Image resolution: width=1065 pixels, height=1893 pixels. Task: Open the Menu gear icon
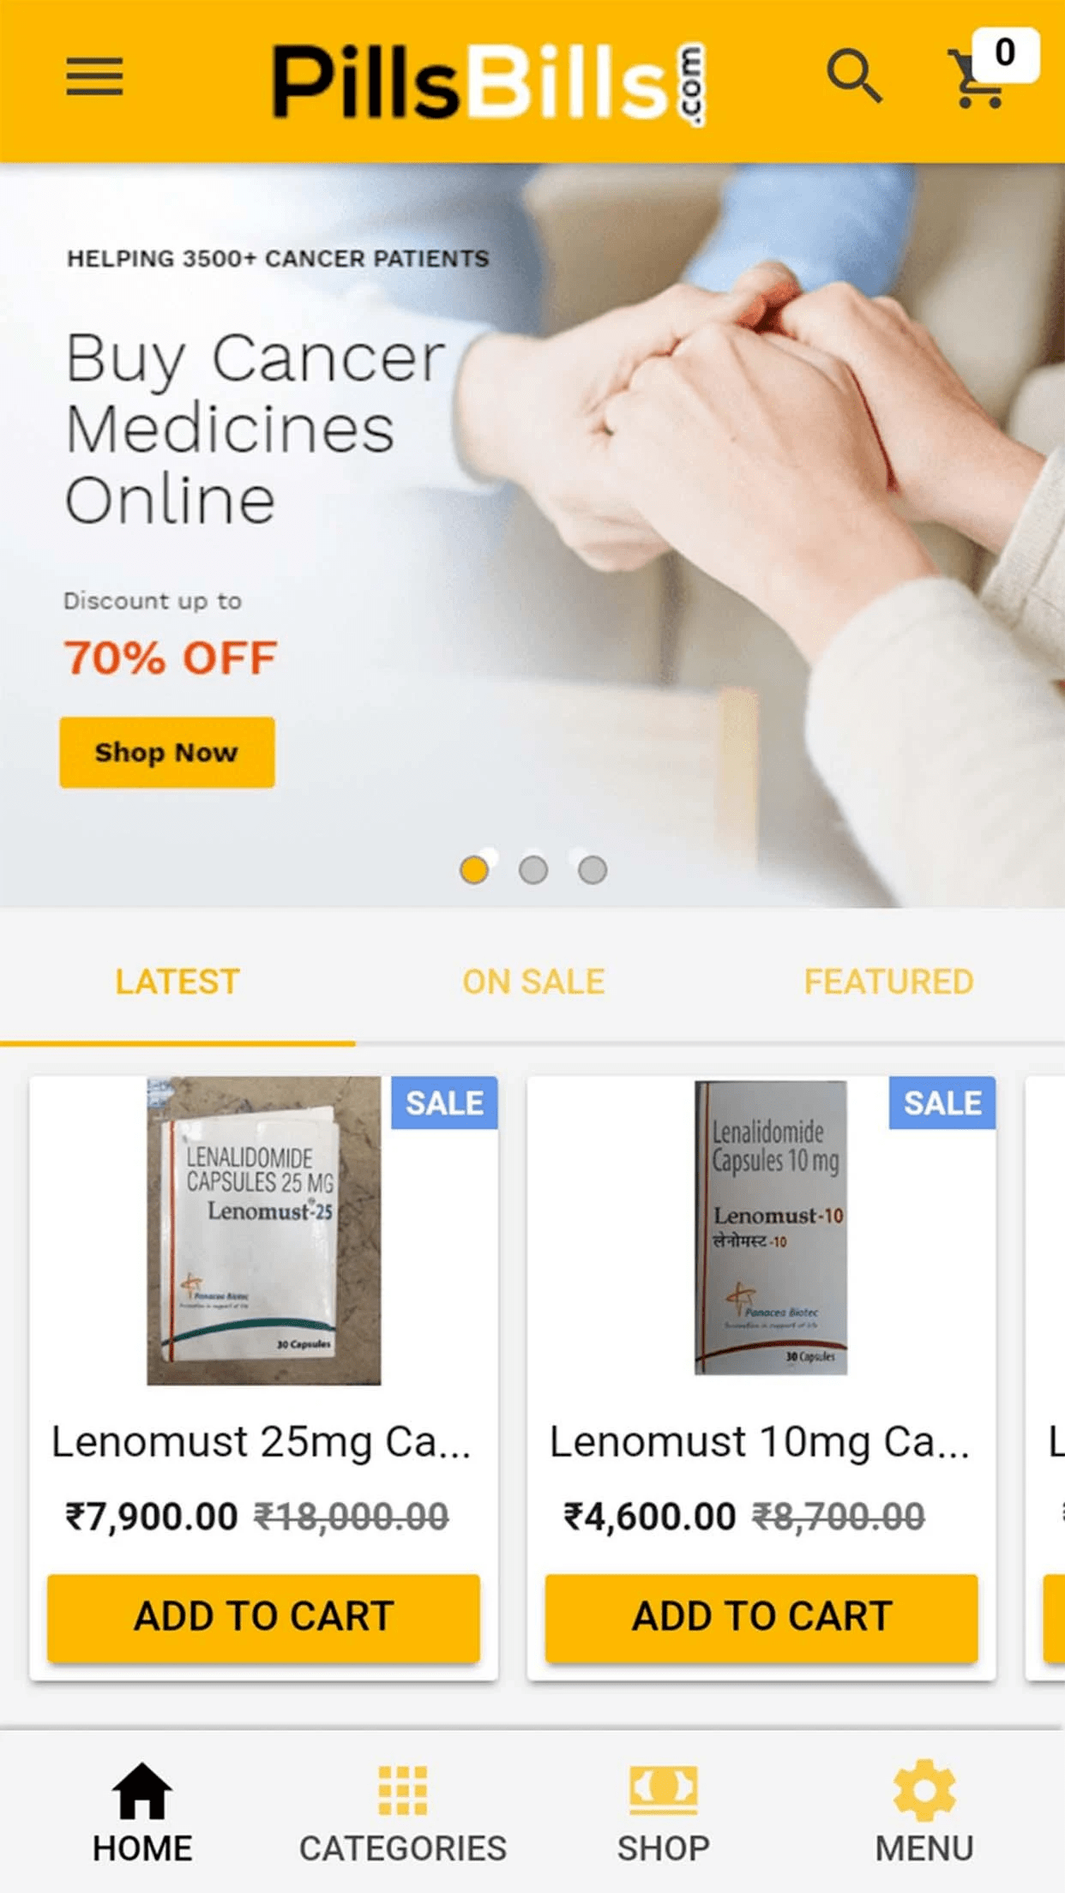[x=924, y=1790]
